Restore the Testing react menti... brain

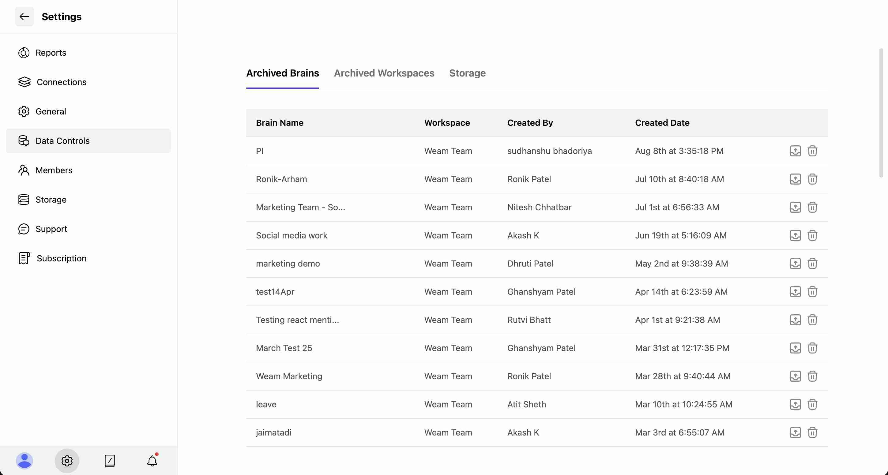[795, 320]
